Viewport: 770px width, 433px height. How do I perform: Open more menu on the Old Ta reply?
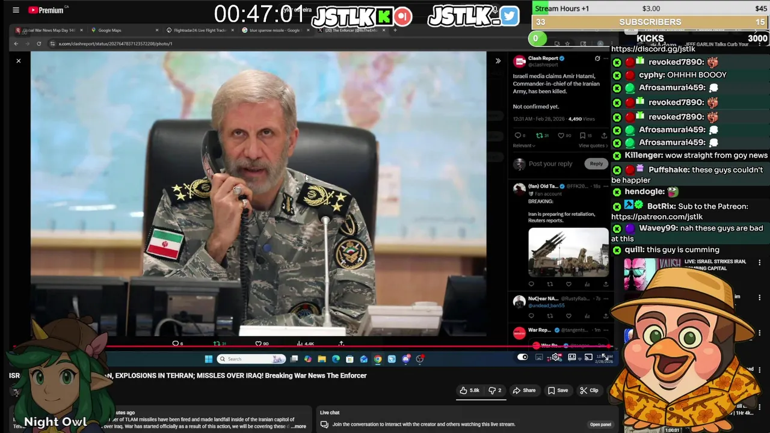[x=606, y=186]
